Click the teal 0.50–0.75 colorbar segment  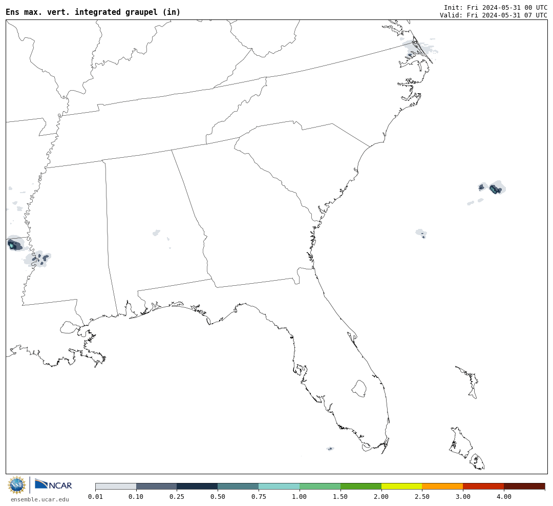[239, 486]
